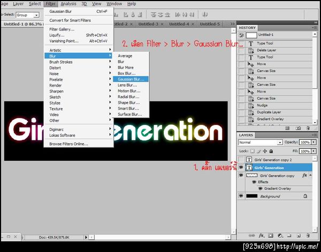The height and width of the screenshot is (252, 321).
Task: Click Distribute right edges icon
Action: [192, 14]
